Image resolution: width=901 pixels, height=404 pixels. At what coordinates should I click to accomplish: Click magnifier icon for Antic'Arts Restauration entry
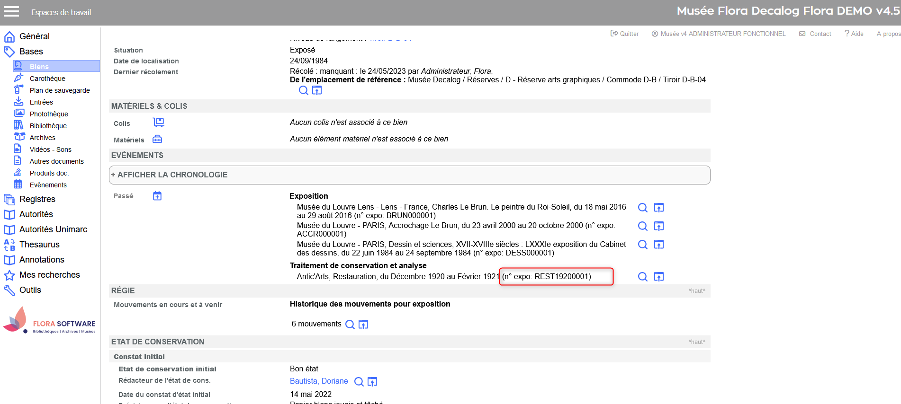642,277
